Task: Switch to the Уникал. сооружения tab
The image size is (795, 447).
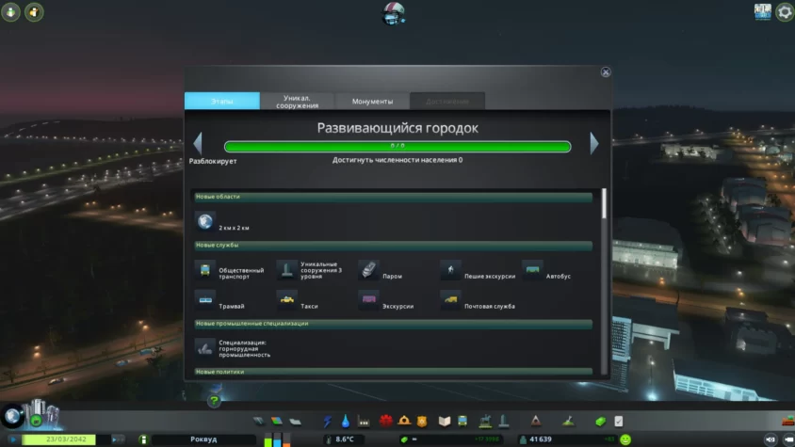Action: [297, 101]
